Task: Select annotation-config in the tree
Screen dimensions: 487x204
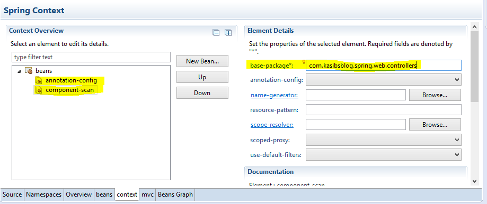Action: point(71,80)
